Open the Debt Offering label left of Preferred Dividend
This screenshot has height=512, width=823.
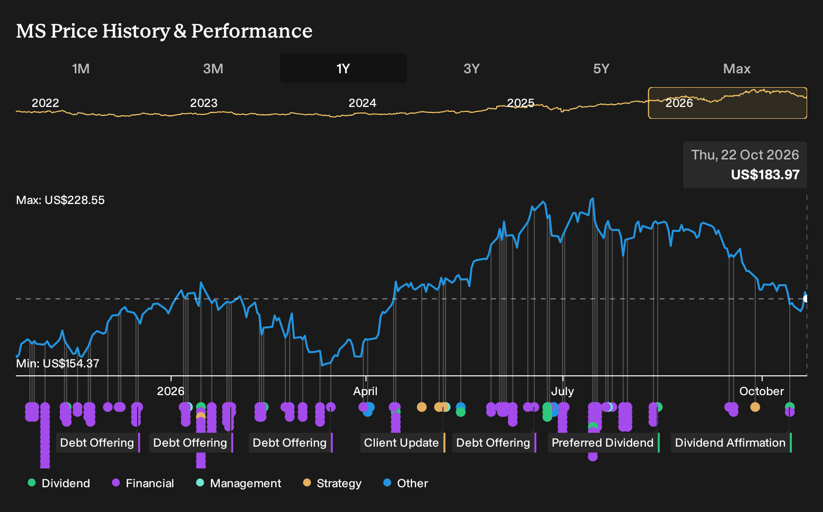494,443
